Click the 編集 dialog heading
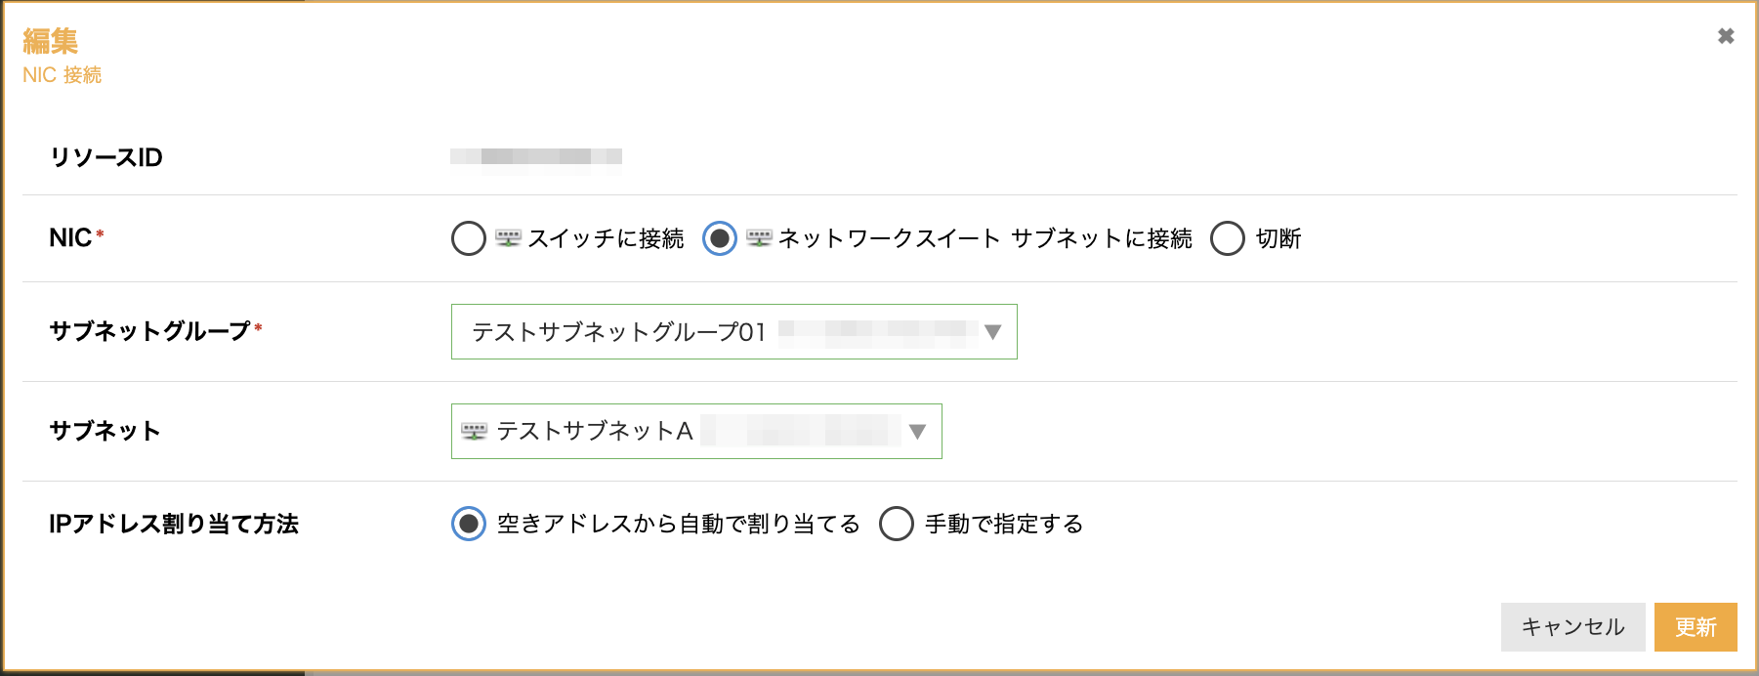Viewport: 1759px width, 676px height. pyautogui.click(x=51, y=41)
